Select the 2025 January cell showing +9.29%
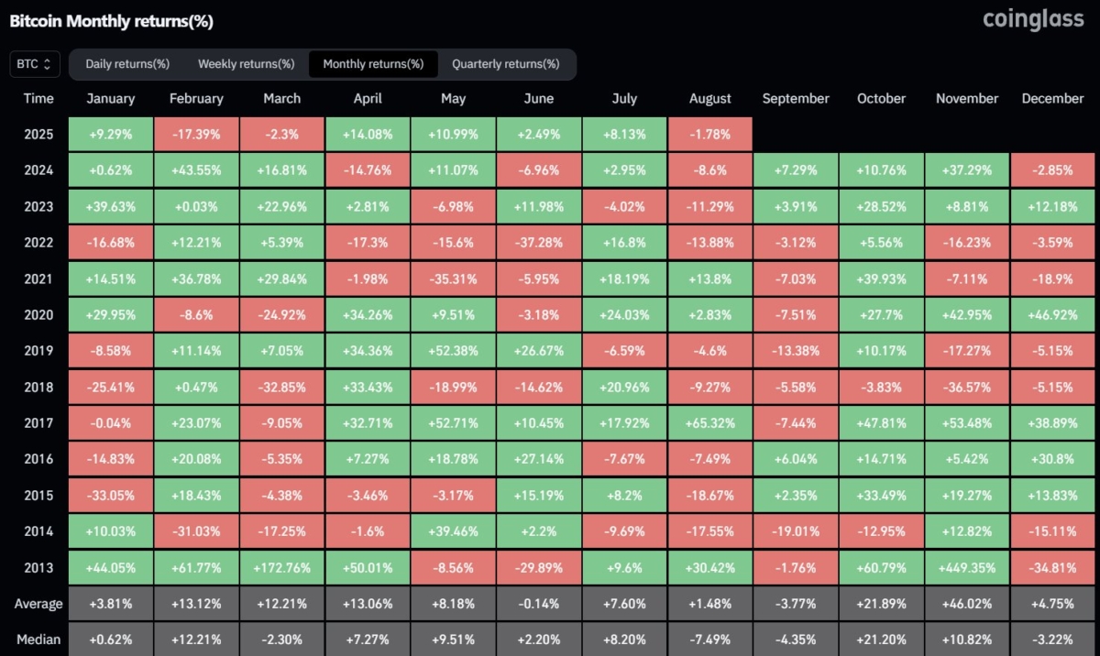Image resolution: width=1100 pixels, height=656 pixels. click(110, 134)
